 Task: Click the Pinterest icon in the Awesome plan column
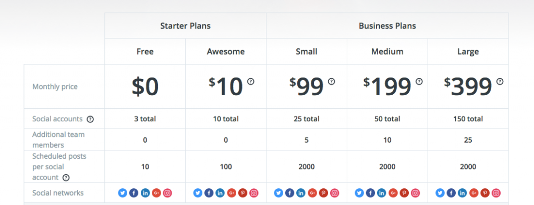click(242, 193)
